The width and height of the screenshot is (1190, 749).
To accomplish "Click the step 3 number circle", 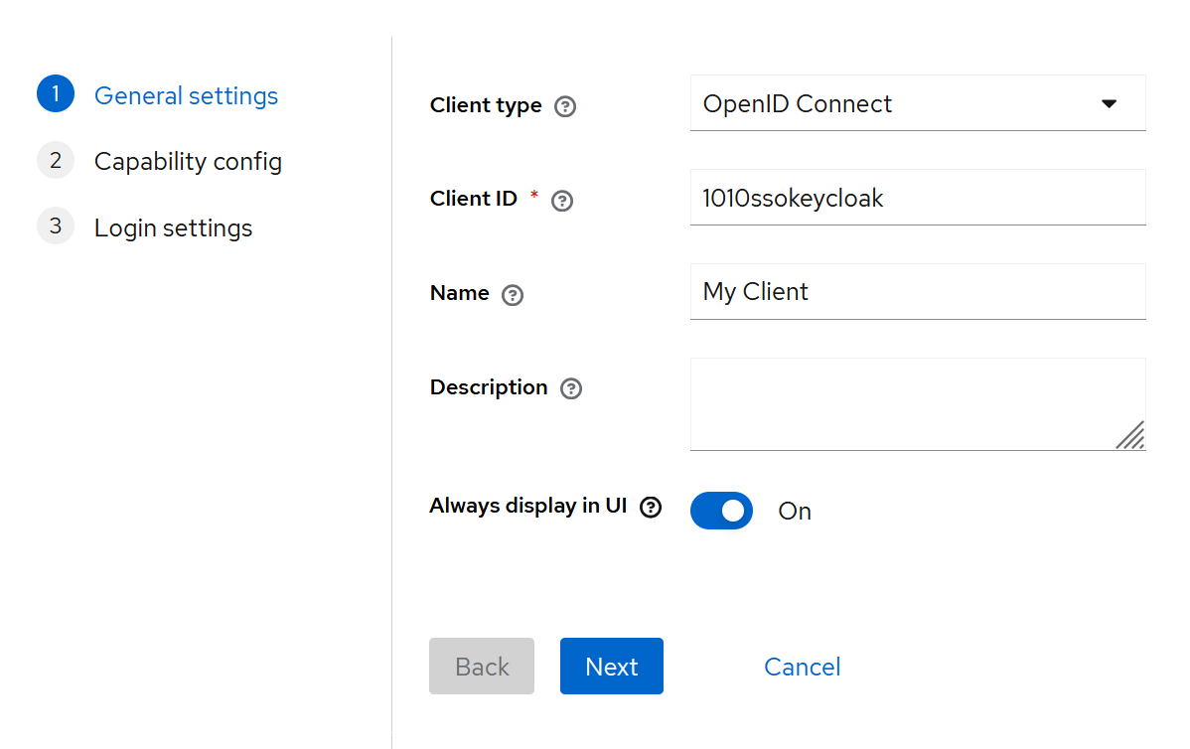I will click(x=56, y=226).
